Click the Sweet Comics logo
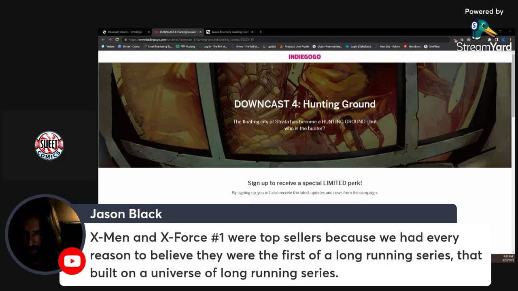518x291 pixels. (x=49, y=145)
